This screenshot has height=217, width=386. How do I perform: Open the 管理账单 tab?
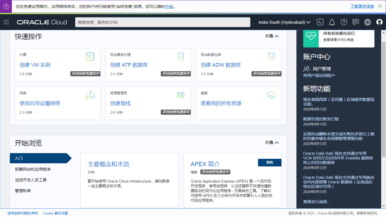tap(23, 191)
